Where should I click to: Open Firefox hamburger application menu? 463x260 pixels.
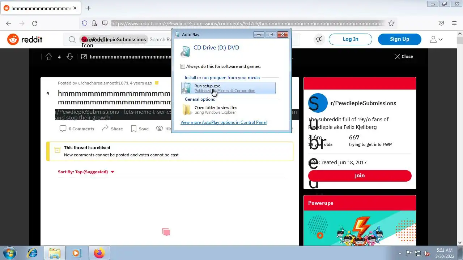click(x=454, y=23)
